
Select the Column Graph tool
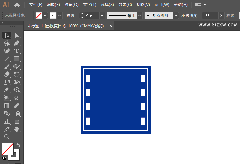(x=7, y=122)
